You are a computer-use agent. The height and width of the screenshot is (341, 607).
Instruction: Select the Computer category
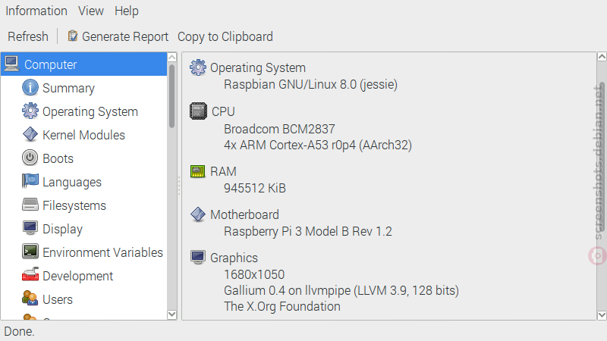click(84, 64)
